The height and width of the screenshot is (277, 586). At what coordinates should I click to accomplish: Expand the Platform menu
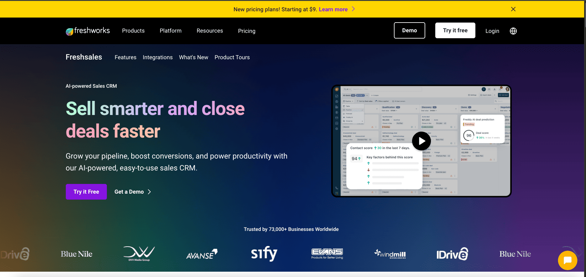coord(170,31)
